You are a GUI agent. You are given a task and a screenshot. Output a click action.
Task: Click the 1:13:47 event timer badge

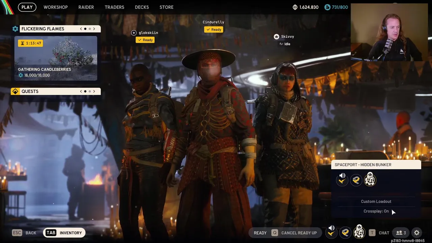tap(31, 43)
